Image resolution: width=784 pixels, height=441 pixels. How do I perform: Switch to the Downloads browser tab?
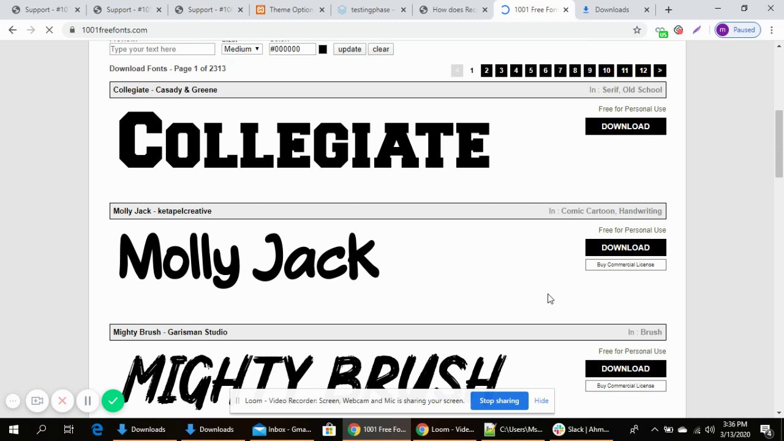pyautogui.click(x=616, y=10)
